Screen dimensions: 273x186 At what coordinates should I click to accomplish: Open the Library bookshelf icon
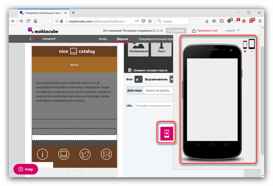[x=214, y=21]
